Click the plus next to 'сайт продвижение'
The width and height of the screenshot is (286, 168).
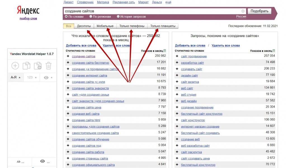(177, 56)
